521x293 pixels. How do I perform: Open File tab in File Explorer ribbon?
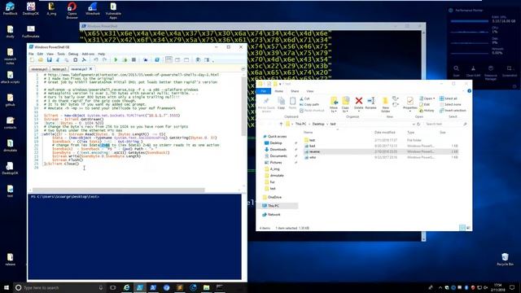coord(264,90)
